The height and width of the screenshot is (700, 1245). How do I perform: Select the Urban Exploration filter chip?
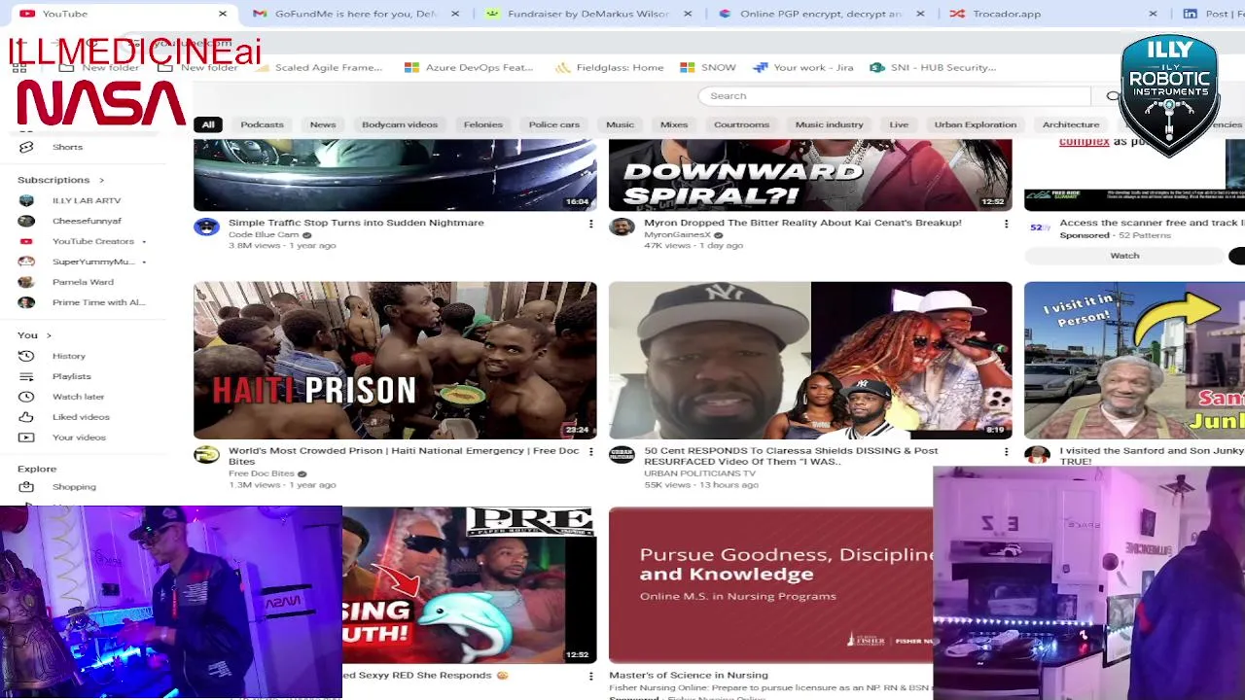976,124
